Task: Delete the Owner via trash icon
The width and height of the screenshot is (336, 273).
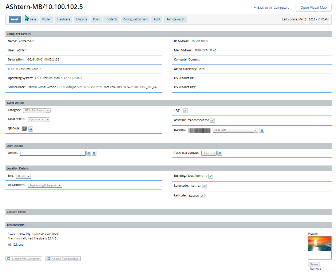Action: [x=94, y=153]
